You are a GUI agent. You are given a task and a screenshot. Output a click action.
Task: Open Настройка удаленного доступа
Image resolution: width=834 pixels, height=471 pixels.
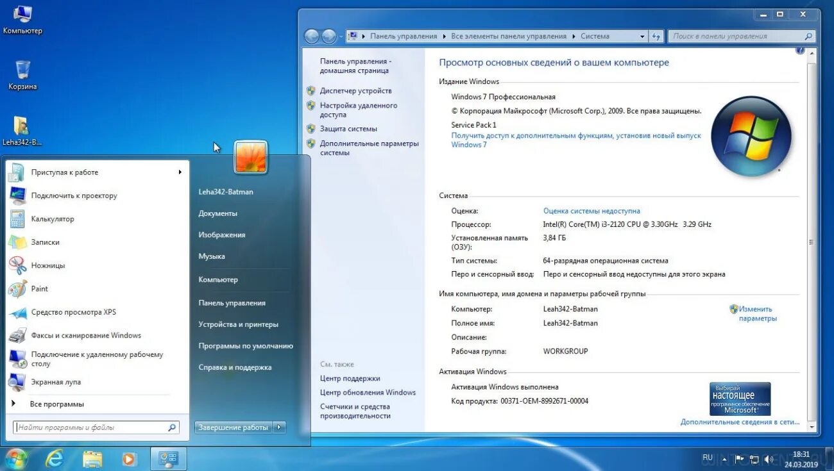(x=359, y=110)
